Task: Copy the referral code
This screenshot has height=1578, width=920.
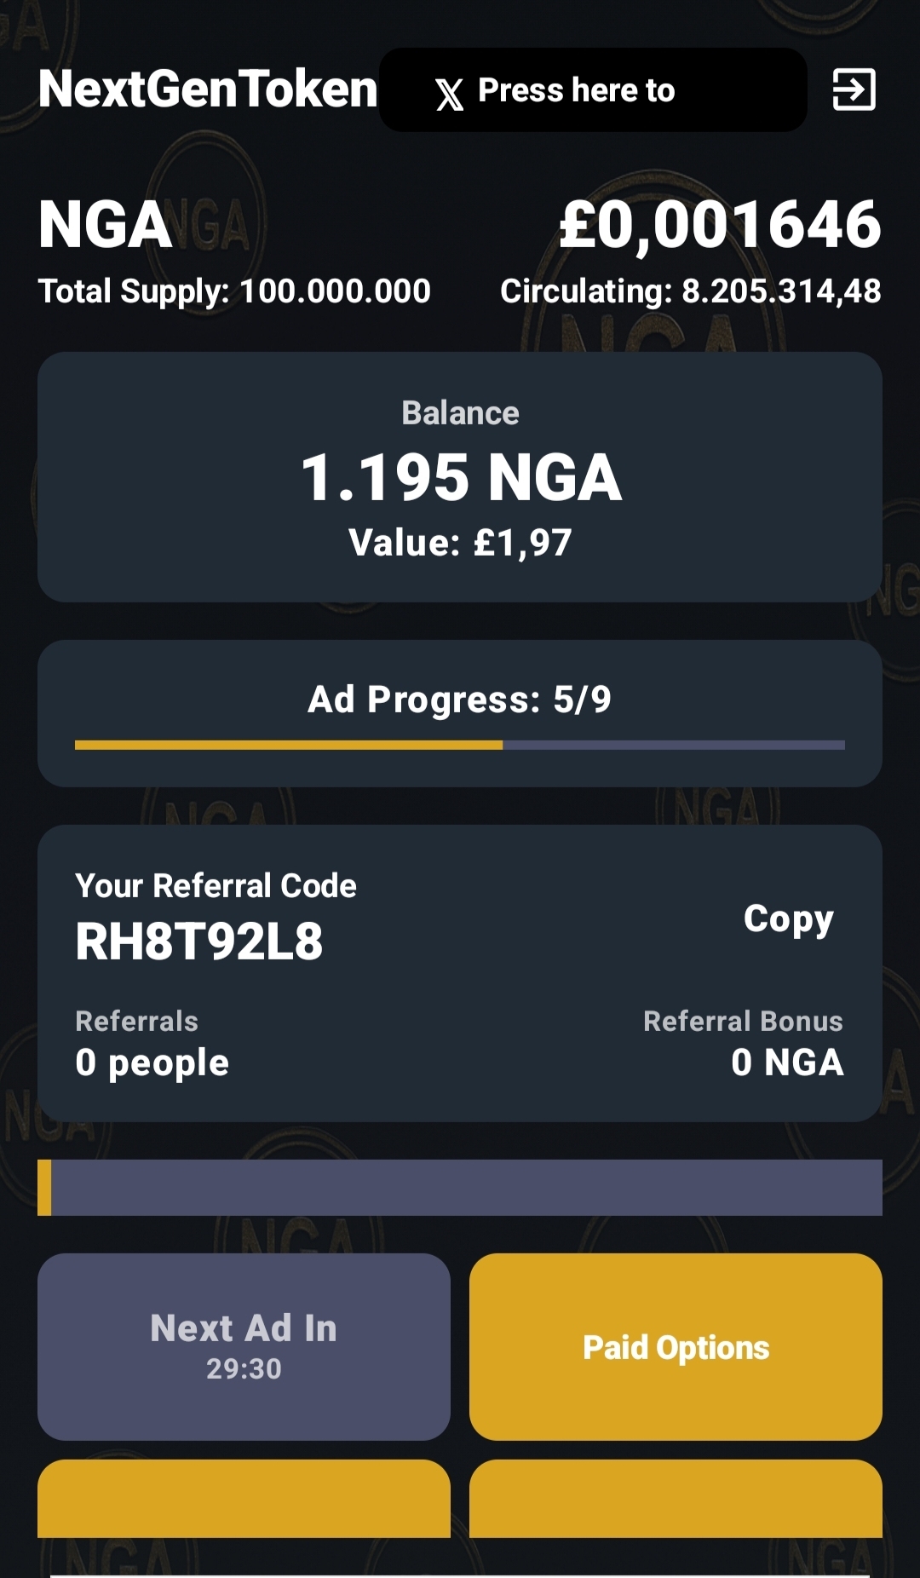Action: click(788, 920)
